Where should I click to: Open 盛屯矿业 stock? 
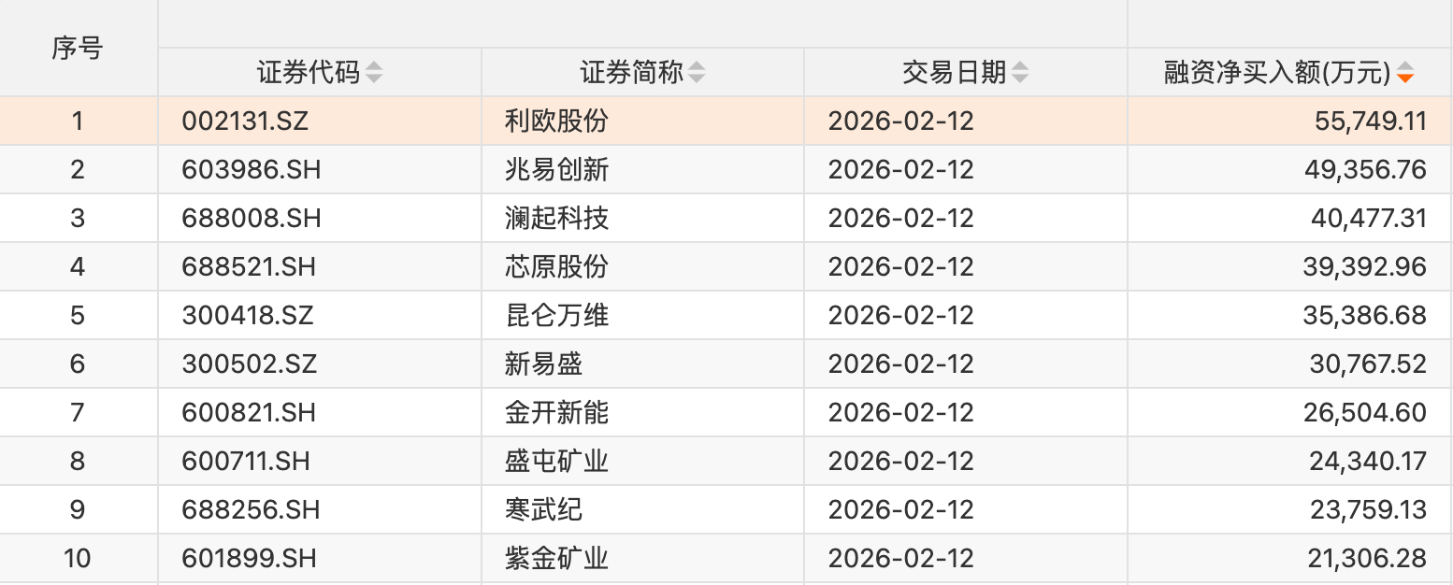click(x=556, y=462)
